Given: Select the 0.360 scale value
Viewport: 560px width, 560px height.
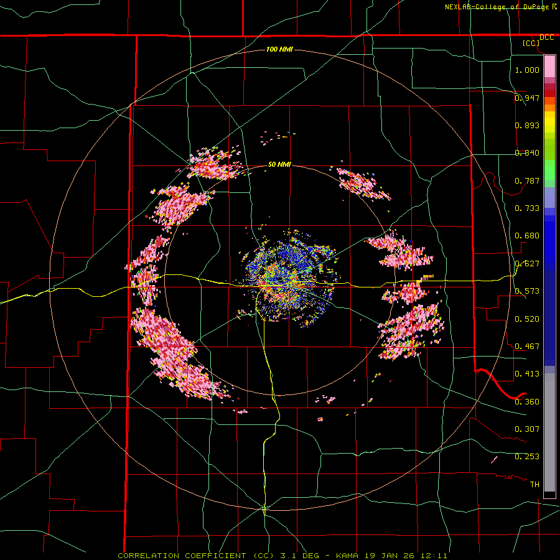Looking at the screenshot, I should (x=527, y=402).
